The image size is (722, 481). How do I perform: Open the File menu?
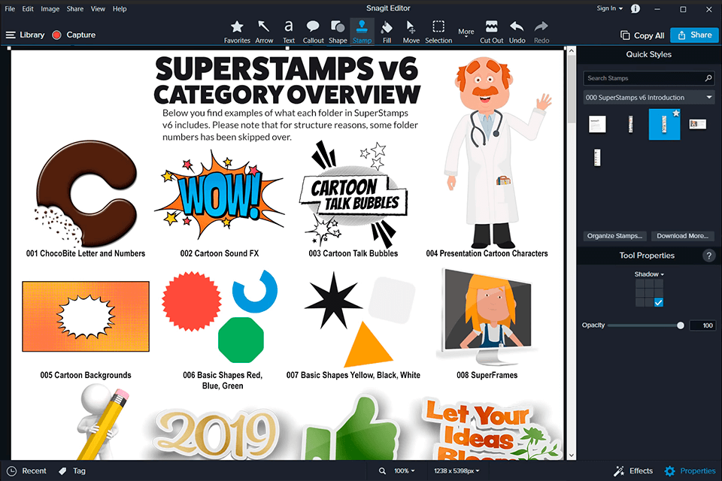10,9
